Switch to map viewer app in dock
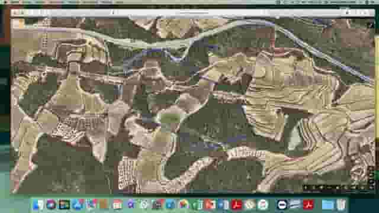The image size is (379, 213). [x=295, y=205]
